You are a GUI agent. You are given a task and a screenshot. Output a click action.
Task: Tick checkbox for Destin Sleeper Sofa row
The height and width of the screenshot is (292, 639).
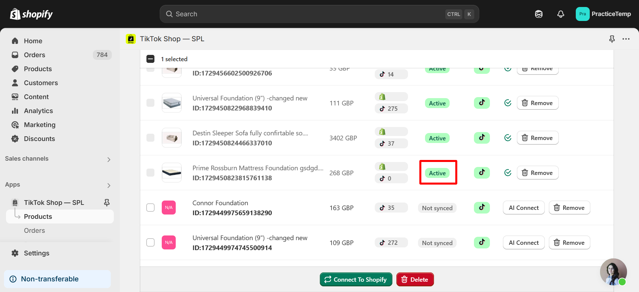[150, 138]
